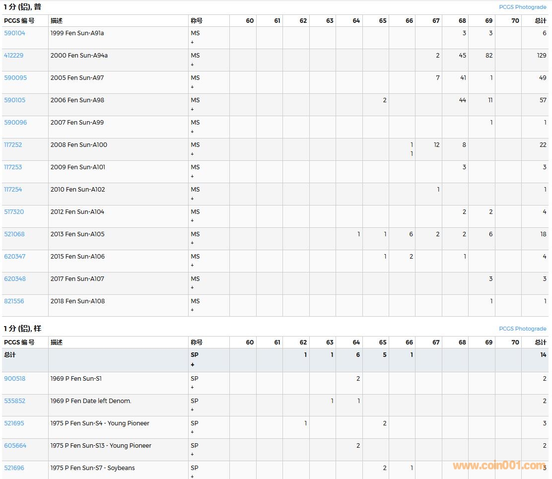
Task: Open PCGS number 517320
Action: tap(14, 212)
